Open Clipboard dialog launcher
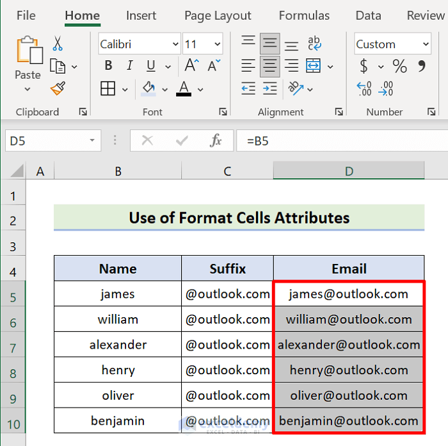 [83, 112]
